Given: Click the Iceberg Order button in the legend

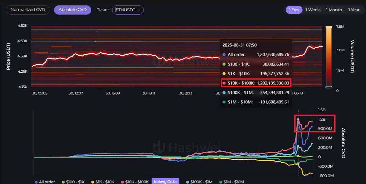Looking at the screenshot, I should [165, 181].
